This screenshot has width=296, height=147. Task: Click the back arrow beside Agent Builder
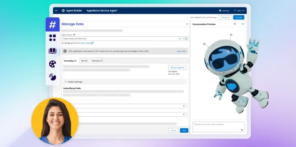56,11
